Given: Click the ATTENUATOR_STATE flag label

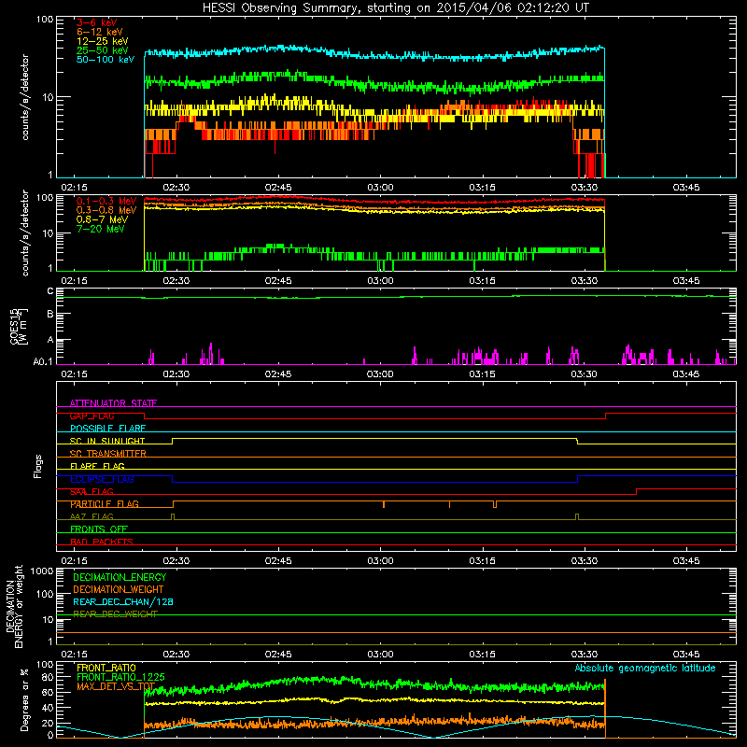Looking at the screenshot, I should (x=113, y=403).
